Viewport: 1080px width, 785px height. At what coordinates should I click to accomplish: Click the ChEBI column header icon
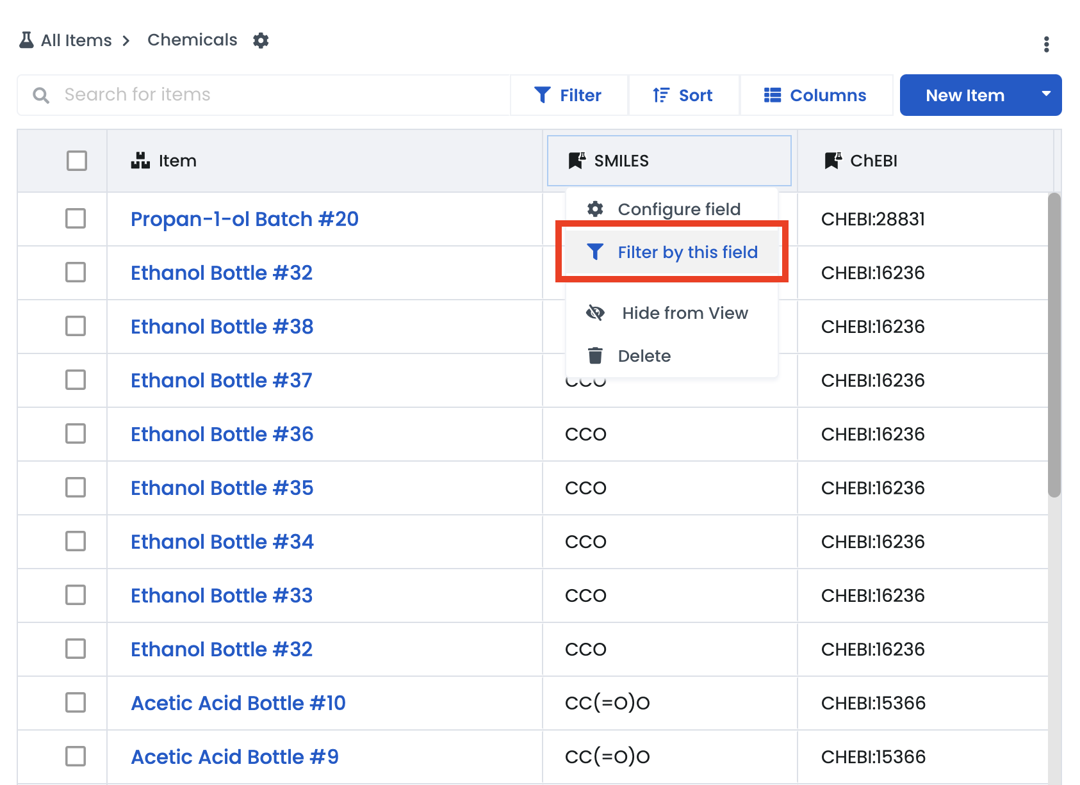[833, 161]
